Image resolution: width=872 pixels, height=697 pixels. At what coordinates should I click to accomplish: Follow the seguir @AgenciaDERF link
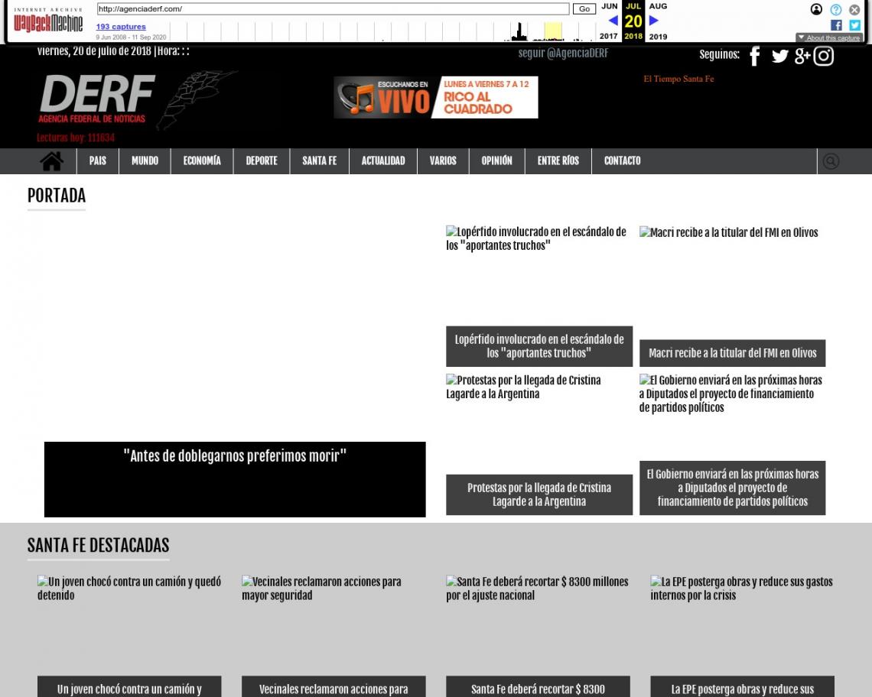pyautogui.click(x=563, y=53)
